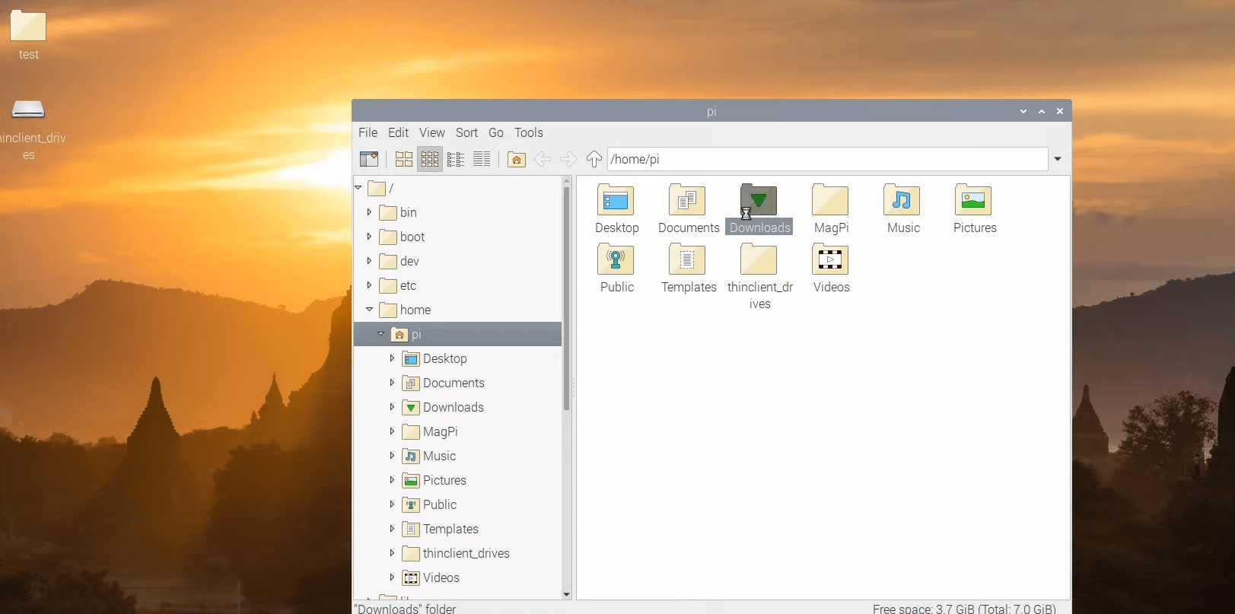The width and height of the screenshot is (1235, 614).
Task: Expand the MagPi tree node
Action: click(x=393, y=431)
